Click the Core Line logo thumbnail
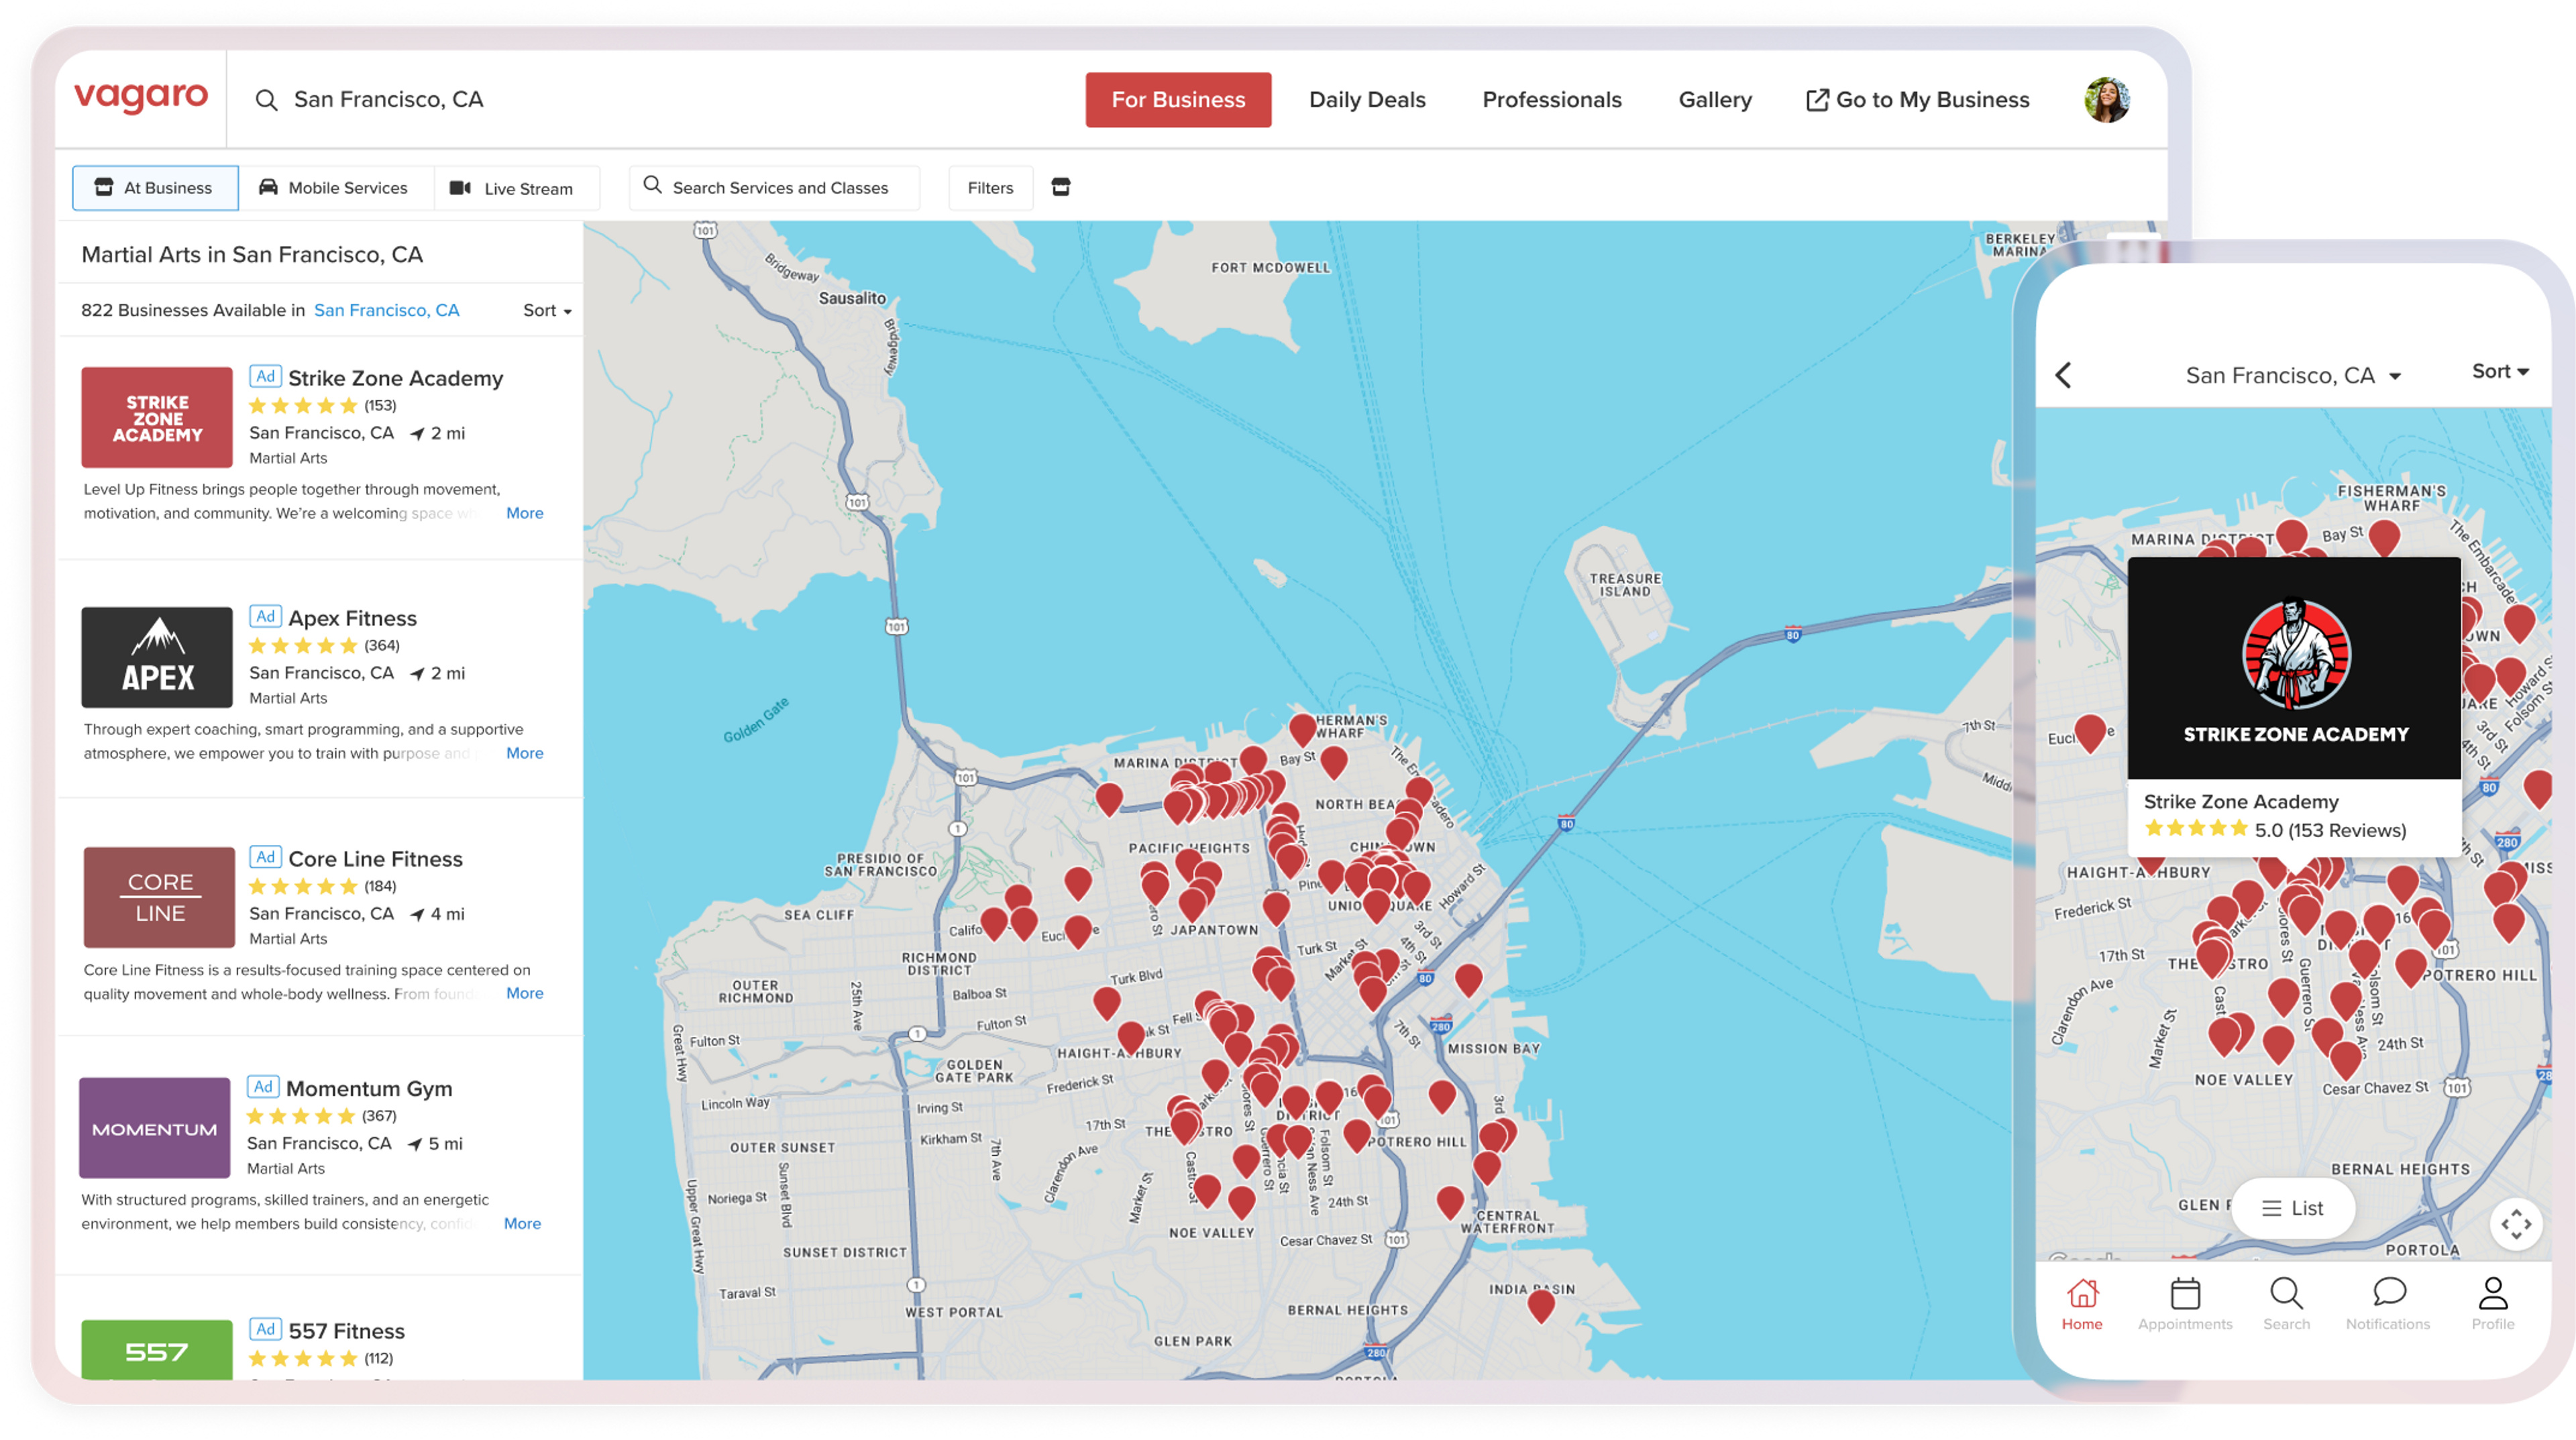The image size is (2576, 1440). (159, 897)
